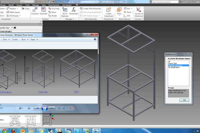Click OK in the Modification dialog
The height and width of the screenshot is (133, 200).
(184, 100)
